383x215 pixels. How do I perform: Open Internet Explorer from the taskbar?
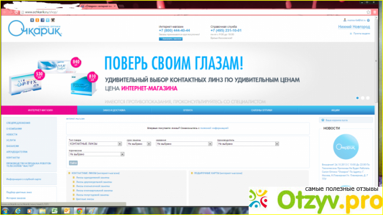(18, 211)
